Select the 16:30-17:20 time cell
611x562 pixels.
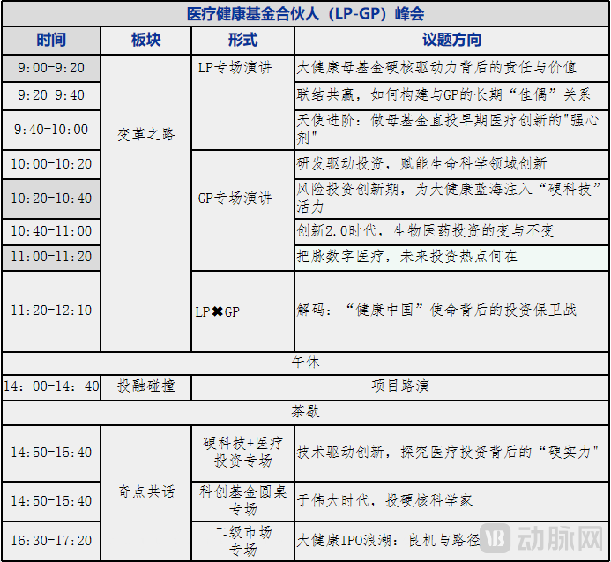tap(51, 540)
